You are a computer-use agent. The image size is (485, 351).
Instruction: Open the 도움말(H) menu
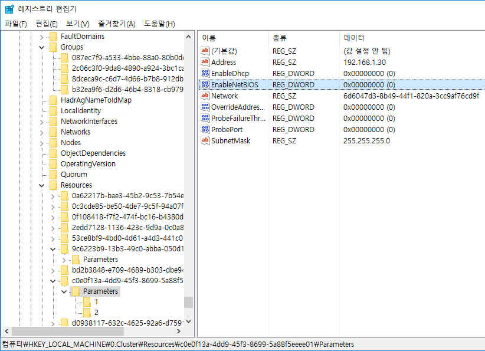(159, 24)
